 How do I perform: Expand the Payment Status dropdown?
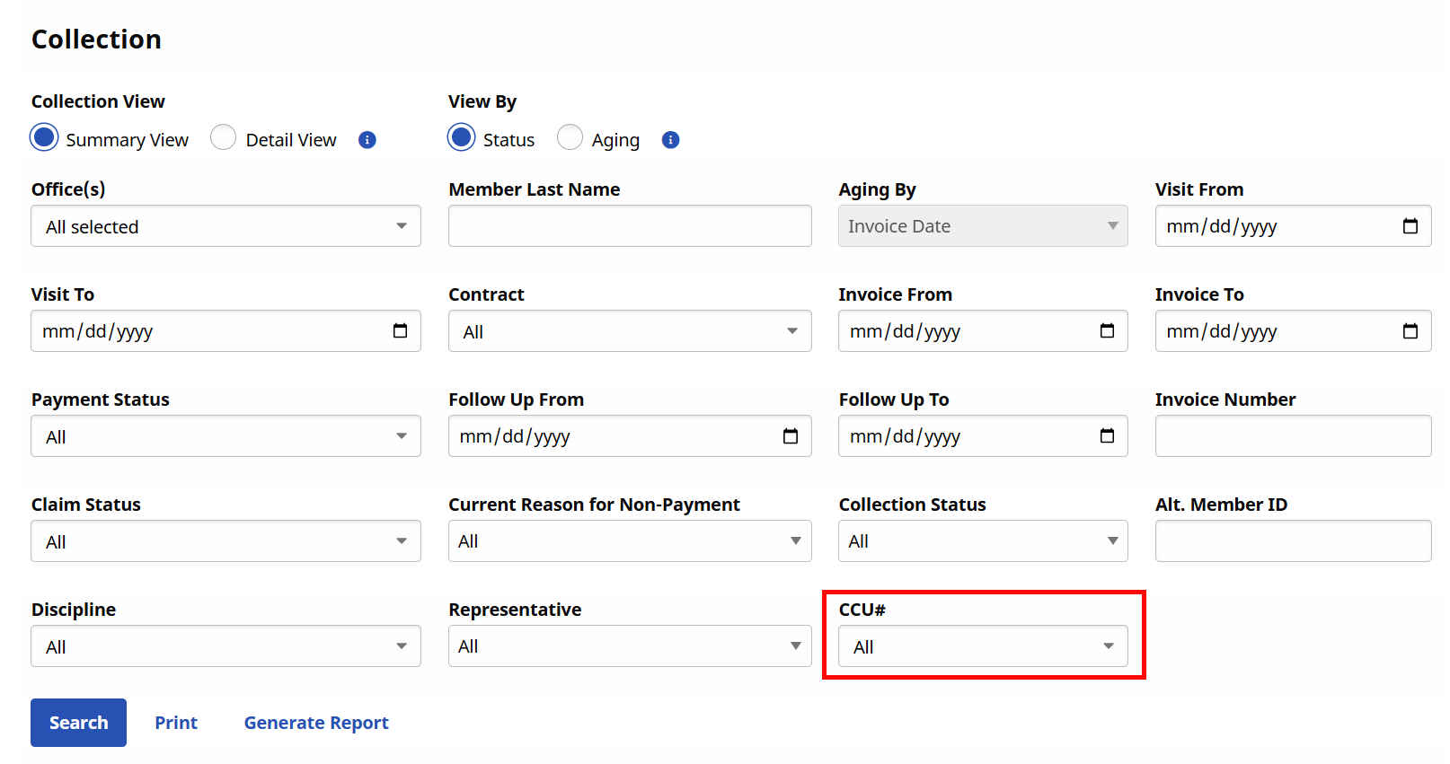click(225, 436)
